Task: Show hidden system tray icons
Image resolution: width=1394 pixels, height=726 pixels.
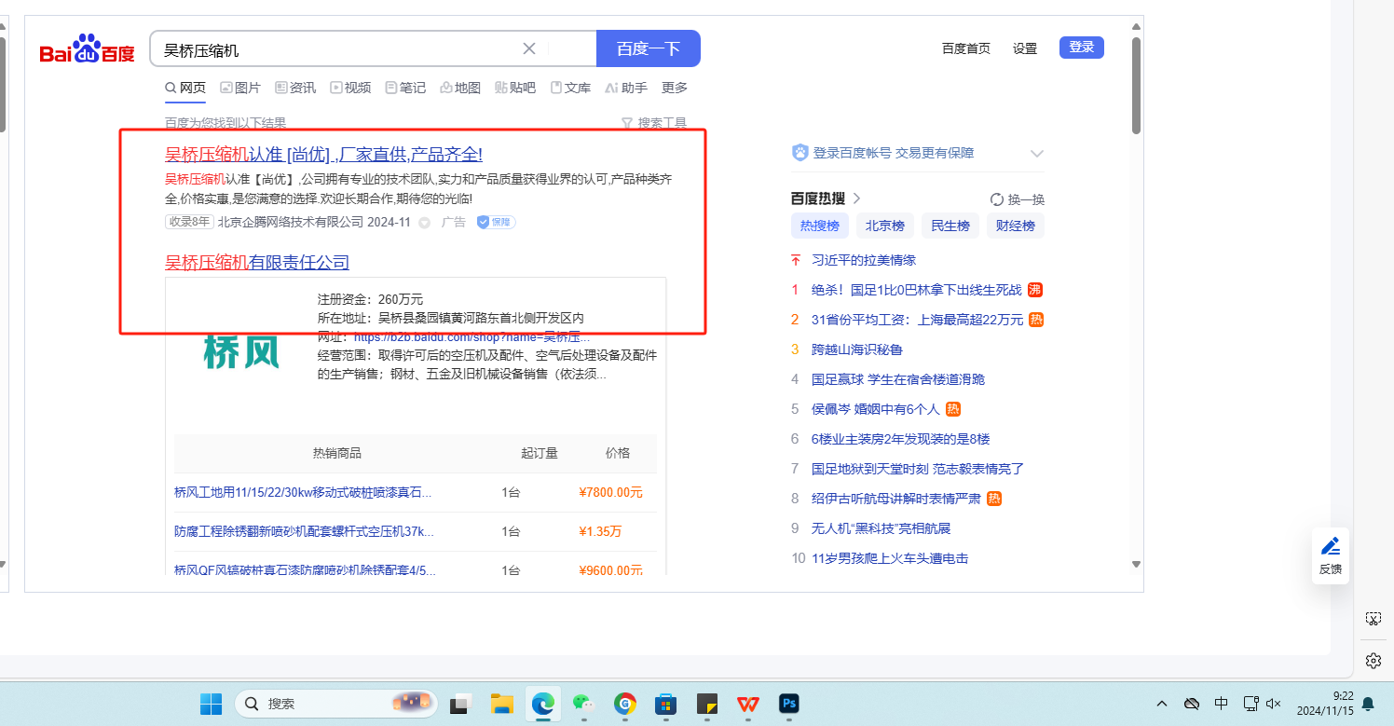Action: [x=1162, y=704]
